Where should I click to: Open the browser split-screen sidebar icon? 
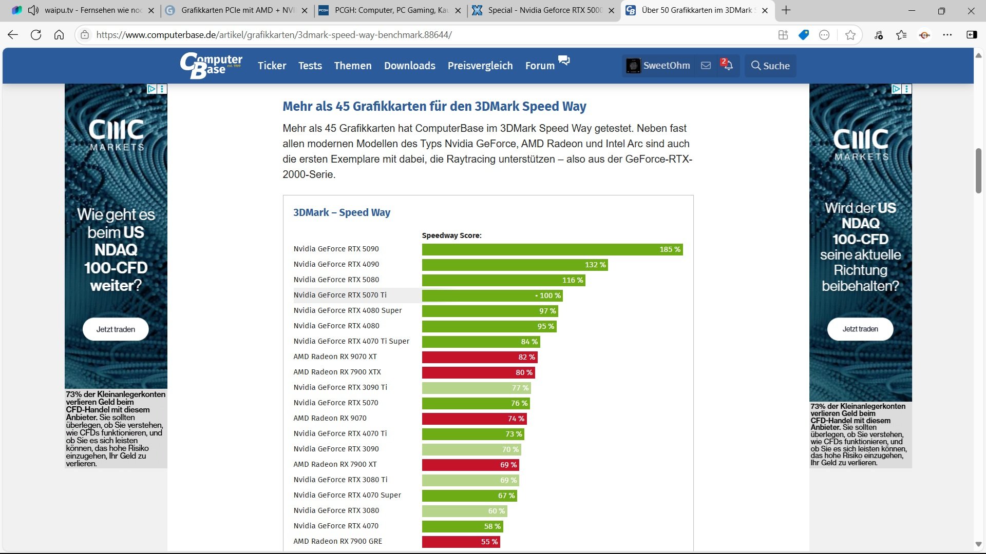pyautogui.click(x=972, y=35)
